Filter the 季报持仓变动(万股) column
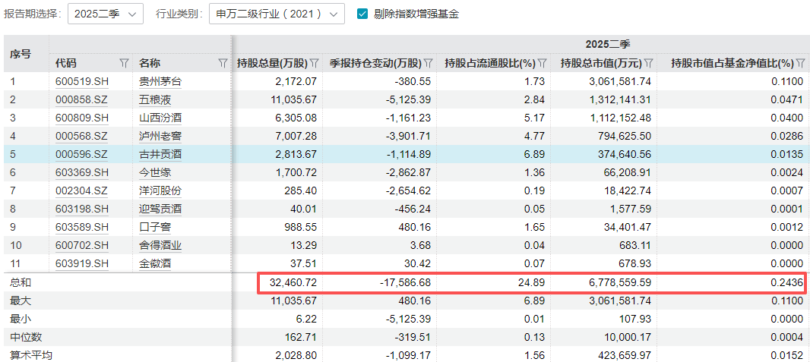This screenshot has width=810, height=362. click(x=429, y=63)
